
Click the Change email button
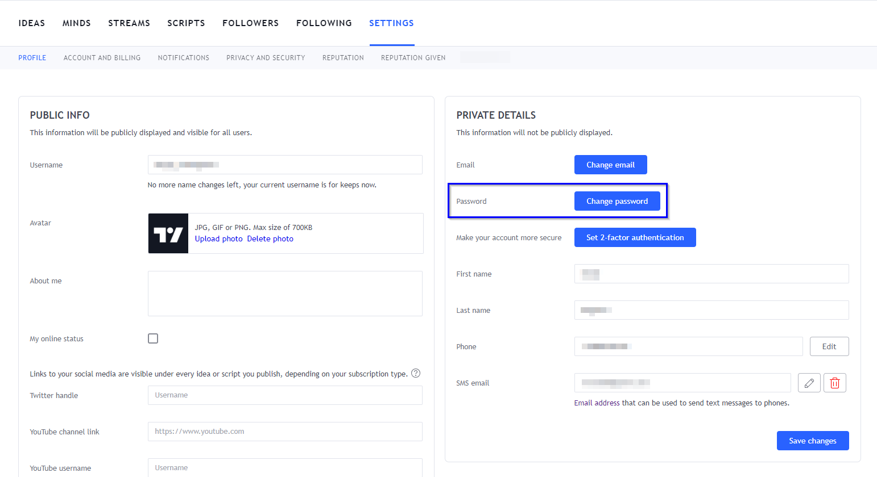click(610, 164)
